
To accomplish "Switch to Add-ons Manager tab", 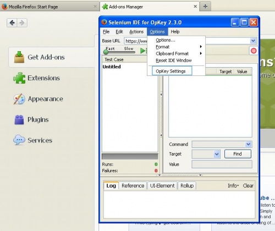I will pos(150,7).
